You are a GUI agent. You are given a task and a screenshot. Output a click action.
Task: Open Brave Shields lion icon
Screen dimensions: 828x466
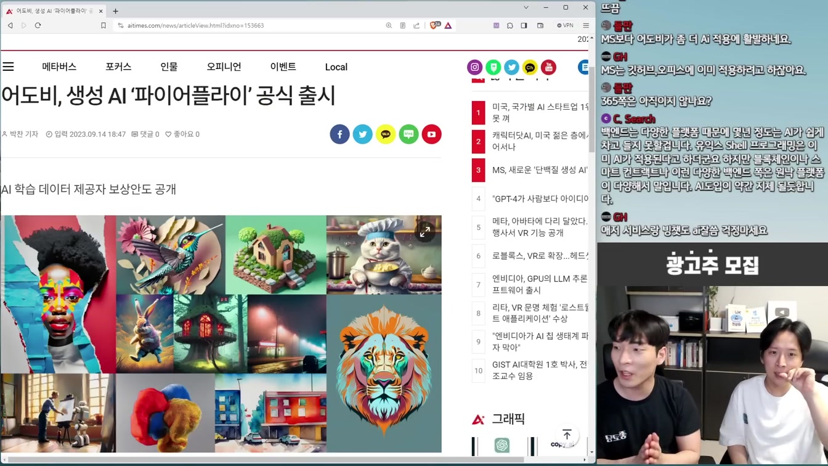(x=435, y=25)
